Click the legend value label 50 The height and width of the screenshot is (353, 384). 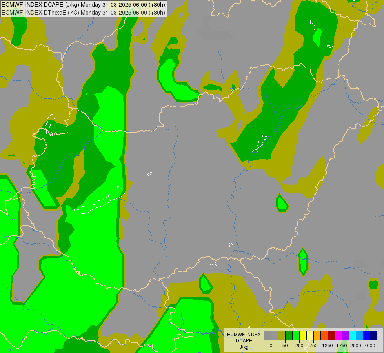point(285,346)
